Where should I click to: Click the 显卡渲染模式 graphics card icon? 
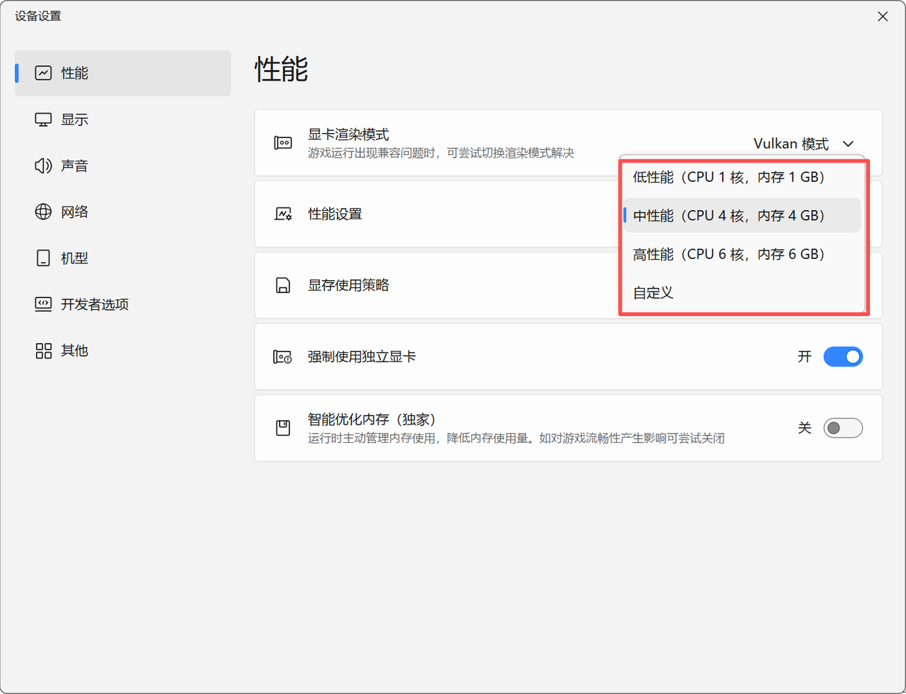click(283, 143)
